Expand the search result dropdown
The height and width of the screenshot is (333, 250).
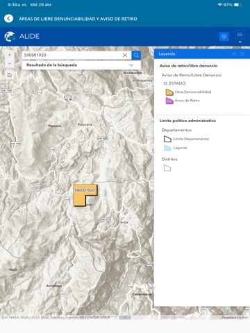click(131, 65)
